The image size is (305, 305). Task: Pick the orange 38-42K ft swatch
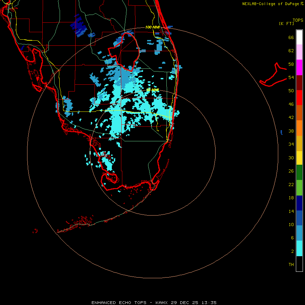click(299, 128)
